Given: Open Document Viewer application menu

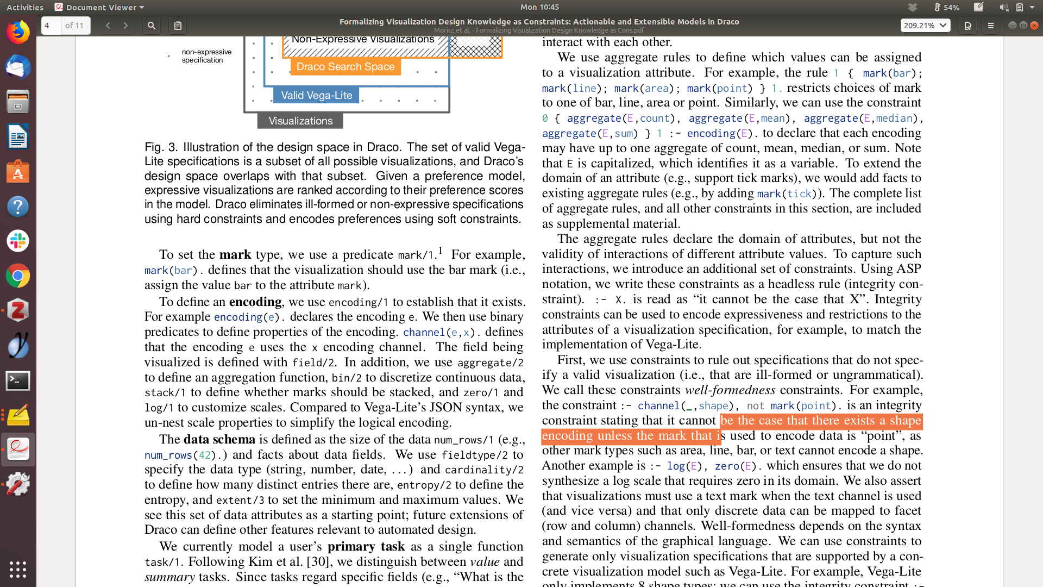Looking at the screenshot, I should (x=100, y=7).
